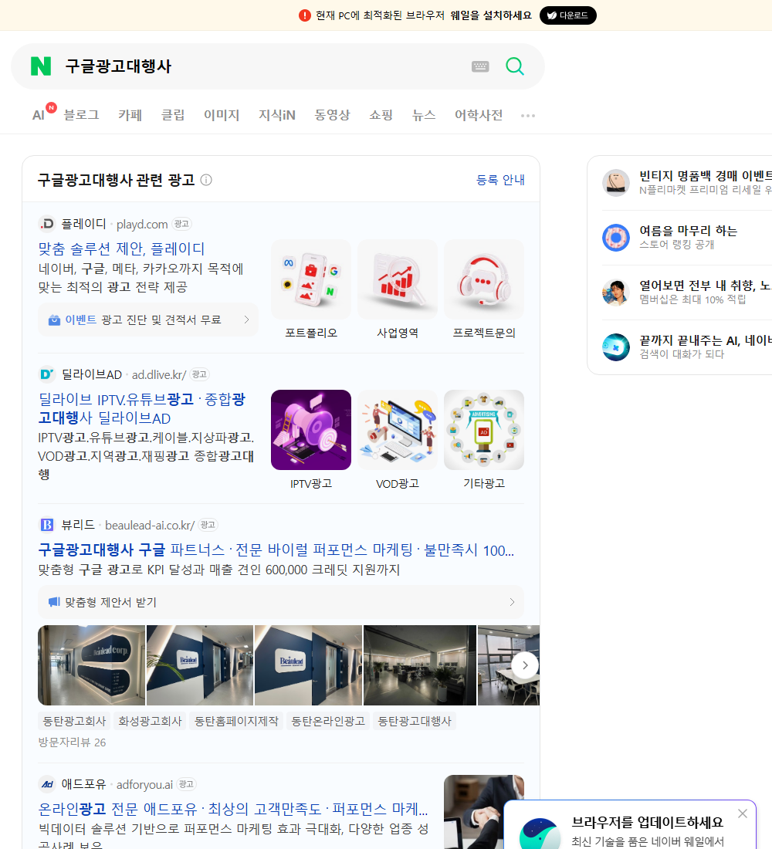Open the IPTV광고 thumbnail
This screenshot has height=849, width=772.
(311, 430)
